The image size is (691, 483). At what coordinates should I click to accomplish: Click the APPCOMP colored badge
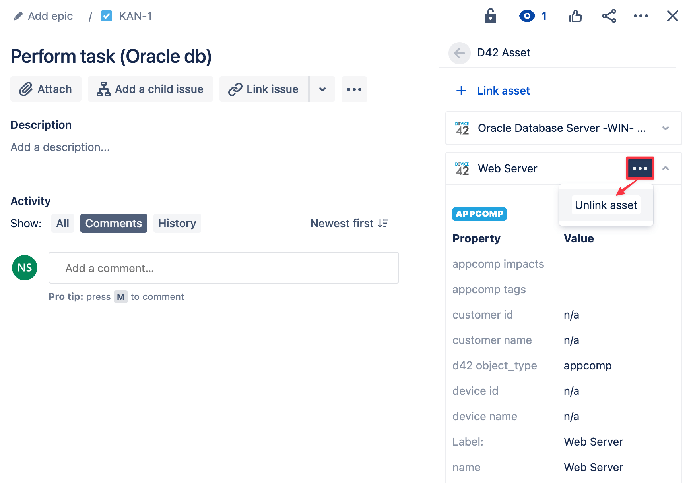coord(479,214)
